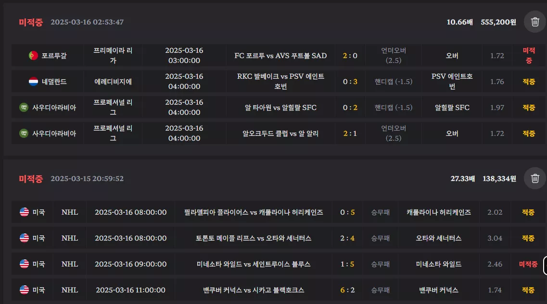This screenshot has height=304, width=547.
Task: Delete the 138,334원 bet slip via trash icon
Action: pos(535,179)
